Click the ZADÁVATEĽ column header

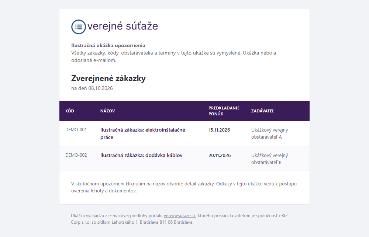point(263,111)
